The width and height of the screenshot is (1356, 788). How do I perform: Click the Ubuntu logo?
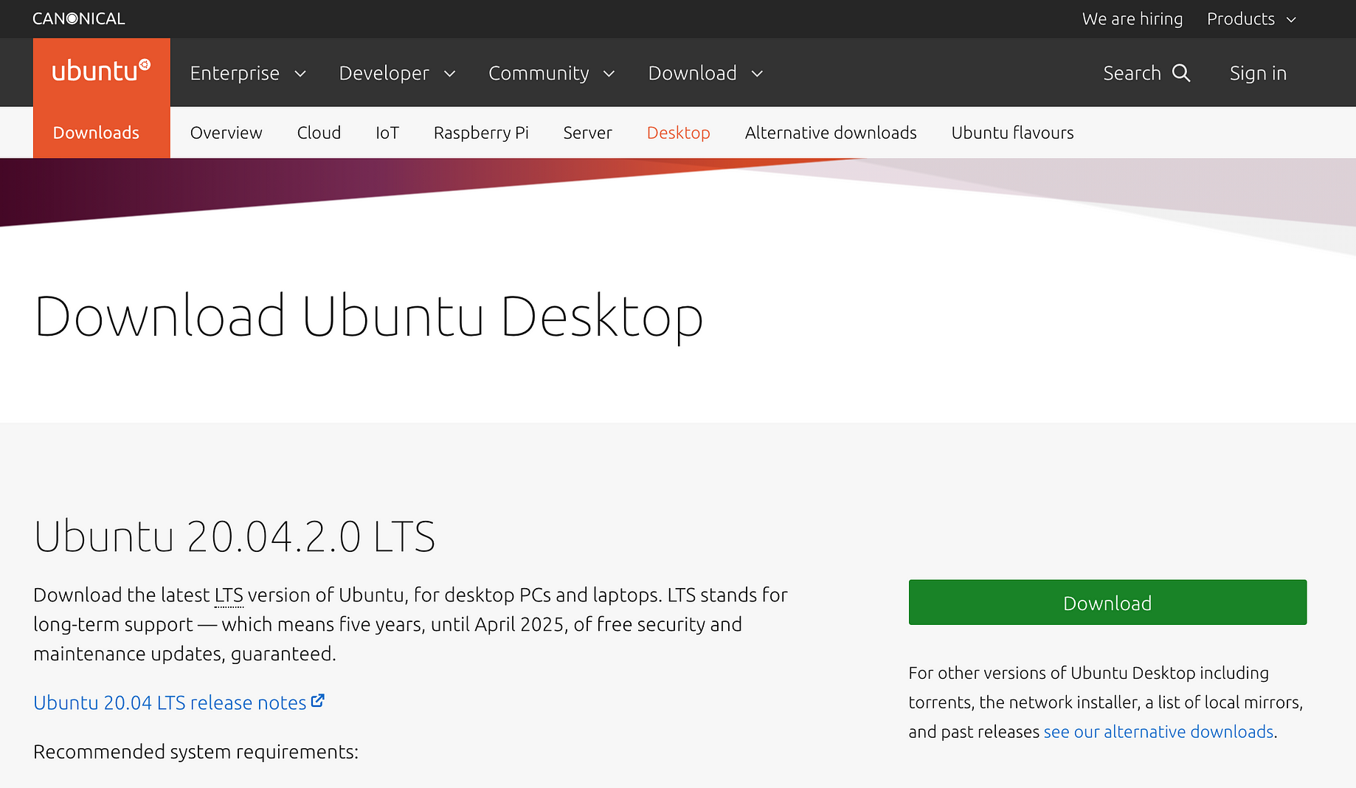(101, 72)
